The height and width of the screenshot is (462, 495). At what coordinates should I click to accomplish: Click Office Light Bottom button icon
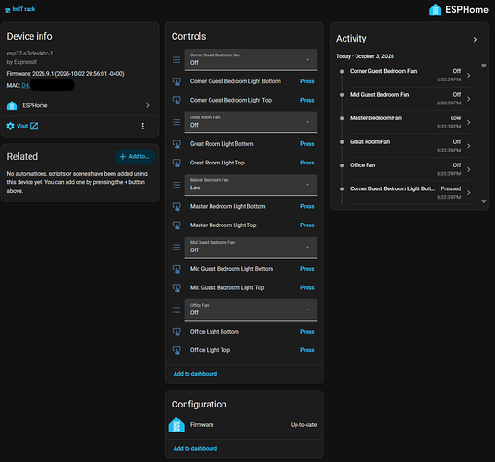tap(176, 332)
